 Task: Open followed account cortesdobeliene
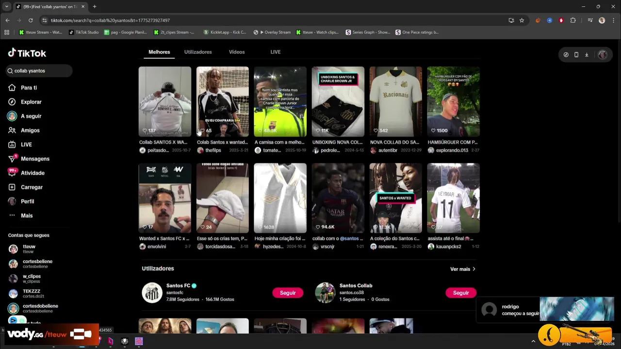point(33,308)
